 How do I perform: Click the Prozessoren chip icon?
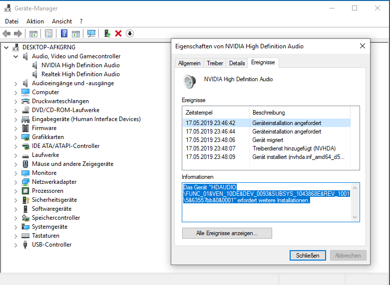25,191
